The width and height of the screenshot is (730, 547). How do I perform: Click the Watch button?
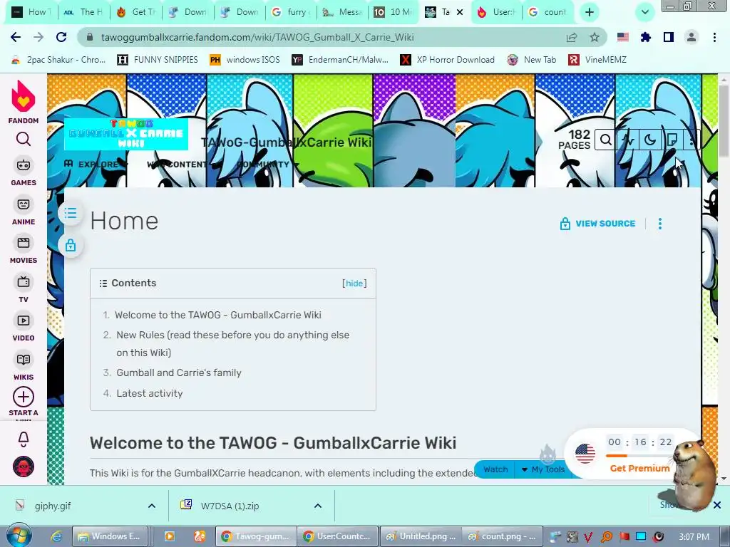(x=495, y=469)
